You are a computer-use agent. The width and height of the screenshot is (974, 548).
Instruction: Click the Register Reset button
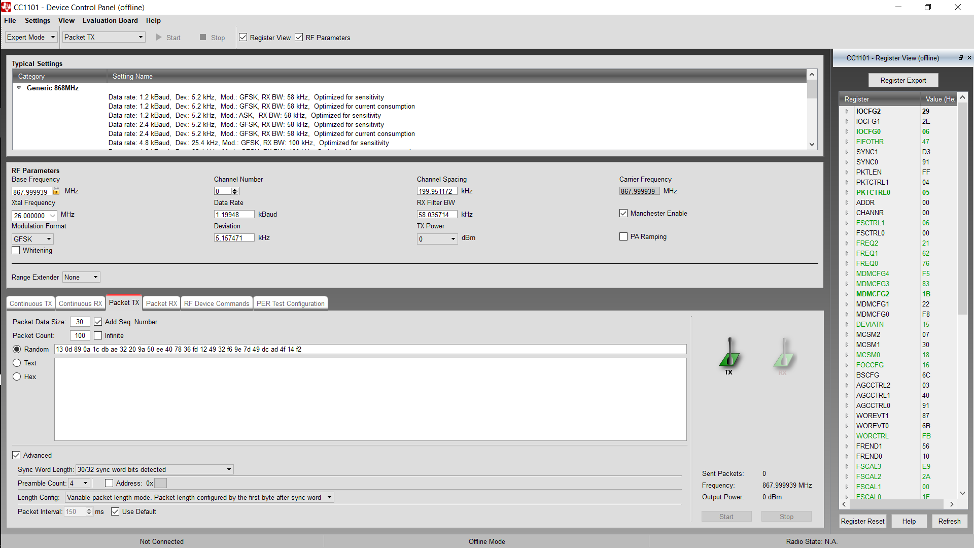(x=862, y=521)
